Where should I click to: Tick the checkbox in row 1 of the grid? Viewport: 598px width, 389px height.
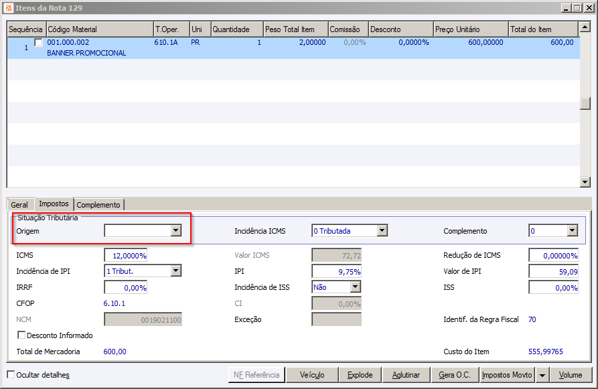[x=39, y=42]
